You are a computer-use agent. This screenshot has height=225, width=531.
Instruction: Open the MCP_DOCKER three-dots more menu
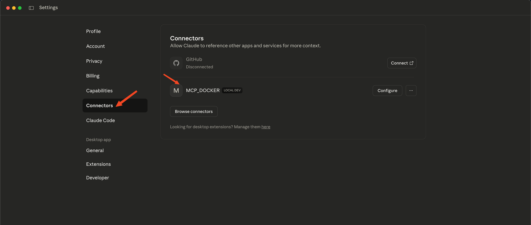pyautogui.click(x=411, y=91)
